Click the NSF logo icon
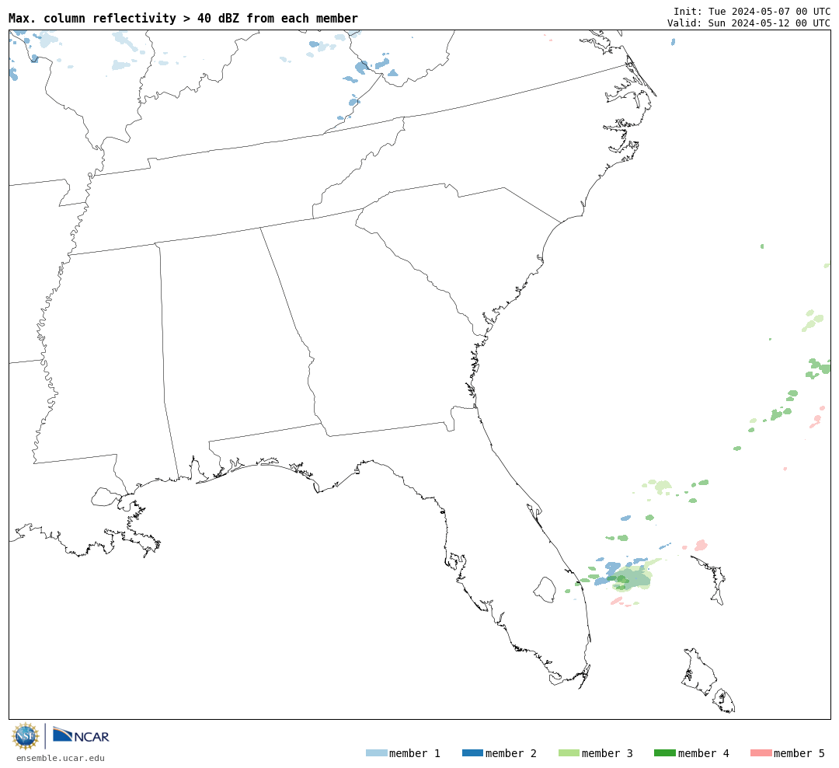This screenshot has width=839, height=768. coord(25,736)
